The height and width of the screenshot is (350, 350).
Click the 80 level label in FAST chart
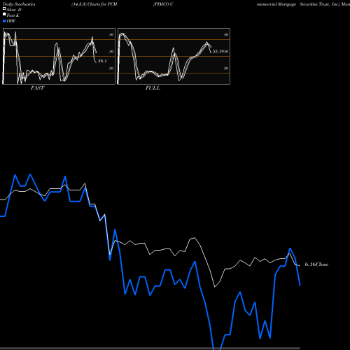[111, 34]
